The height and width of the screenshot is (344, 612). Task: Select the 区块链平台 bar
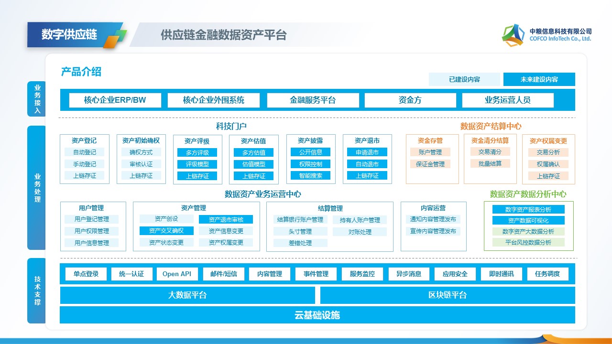click(x=447, y=295)
